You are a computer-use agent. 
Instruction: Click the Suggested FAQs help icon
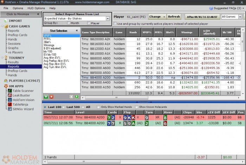211,8
